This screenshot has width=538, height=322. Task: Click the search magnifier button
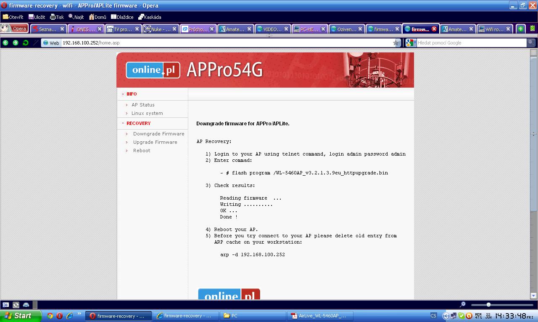pyautogui.click(x=531, y=43)
